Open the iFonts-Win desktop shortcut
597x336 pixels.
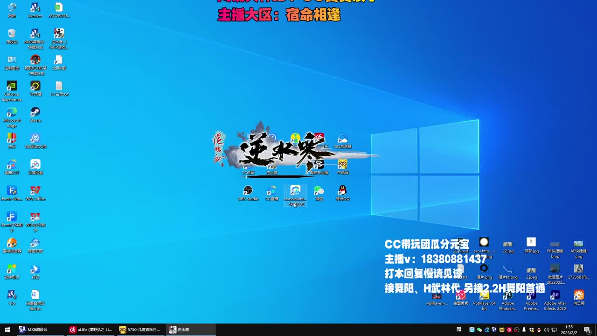click(12, 193)
